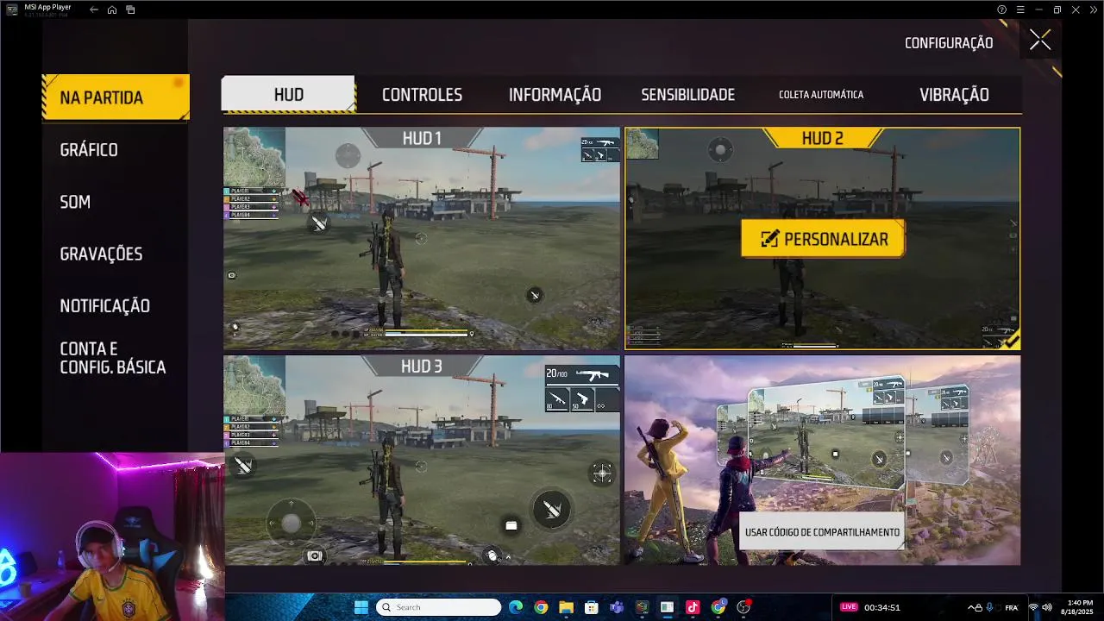This screenshot has width=1104, height=621.
Task: Select the HUD 1 layout preview
Action: point(422,238)
